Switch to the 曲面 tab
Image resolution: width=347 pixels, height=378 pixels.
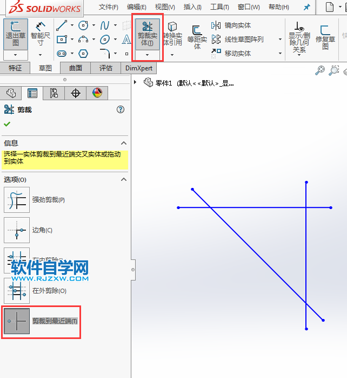tap(76, 68)
